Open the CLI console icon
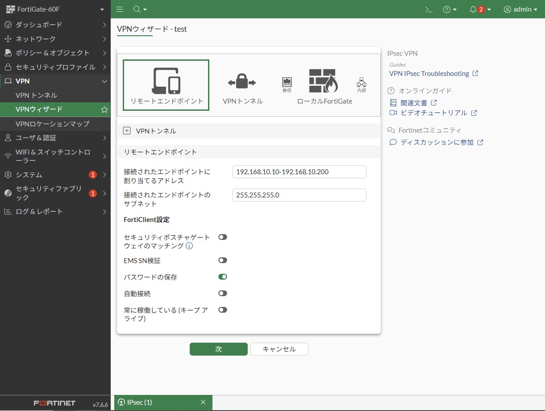 pyautogui.click(x=429, y=9)
